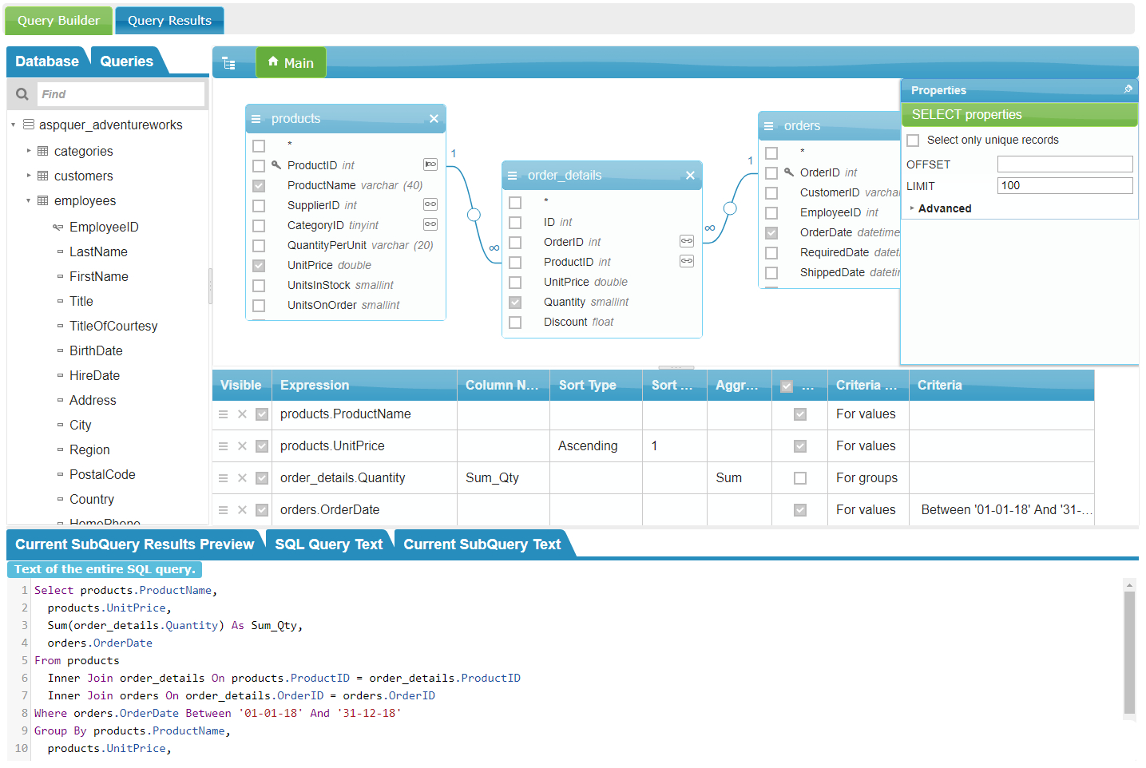Uncheck OrderDate in the orders table
1146x768 pixels.
tap(771, 232)
